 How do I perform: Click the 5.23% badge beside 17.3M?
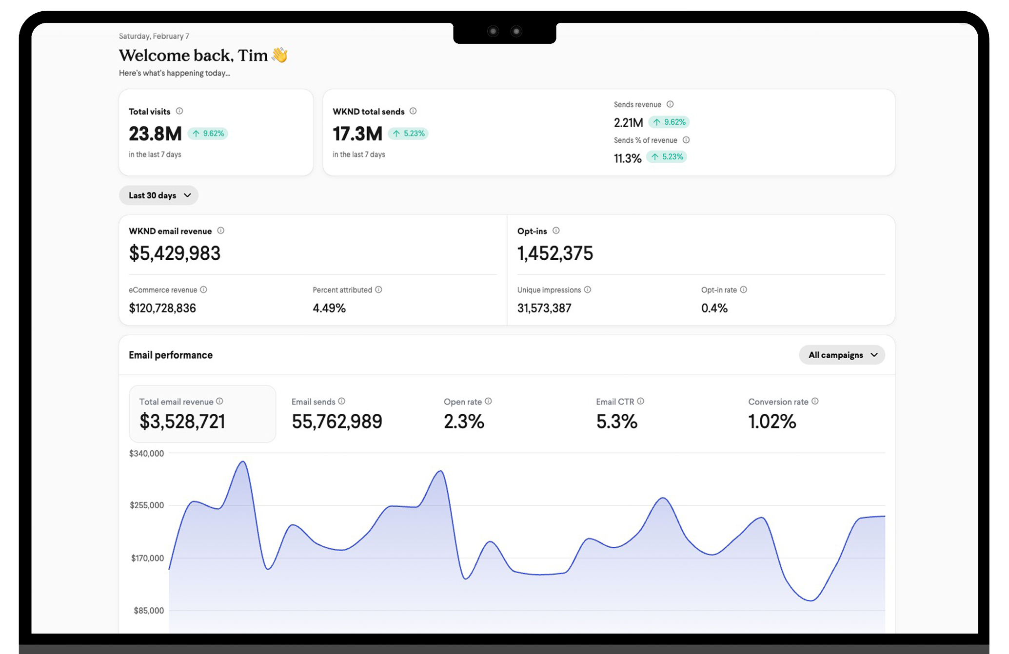[x=409, y=134]
